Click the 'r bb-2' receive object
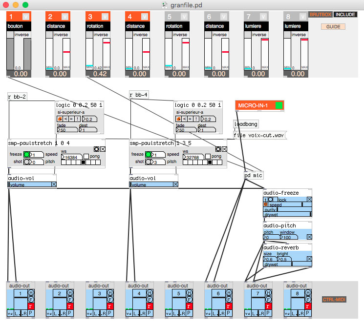 click(17, 97)
